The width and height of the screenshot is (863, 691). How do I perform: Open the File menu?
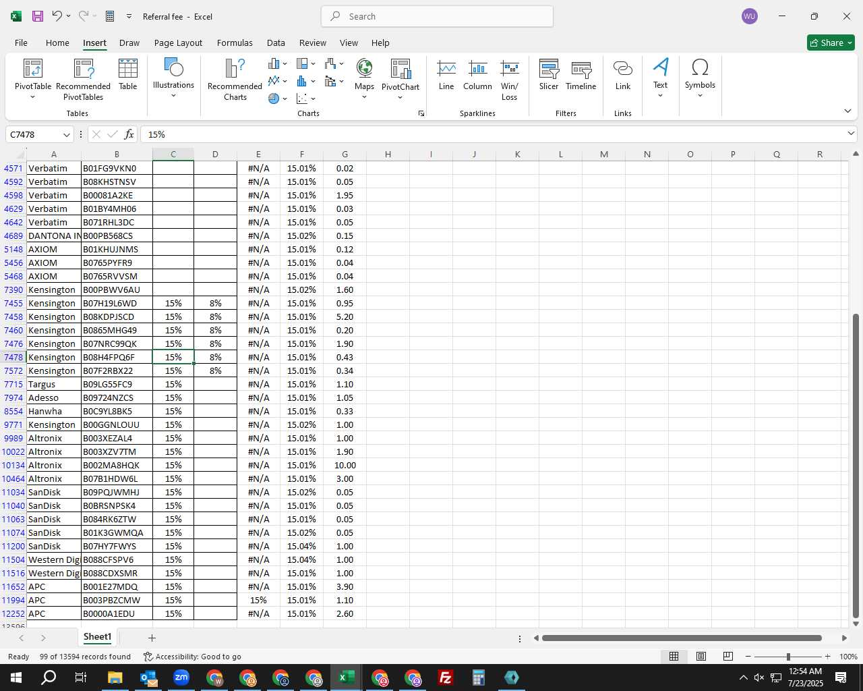click(21, 43)
